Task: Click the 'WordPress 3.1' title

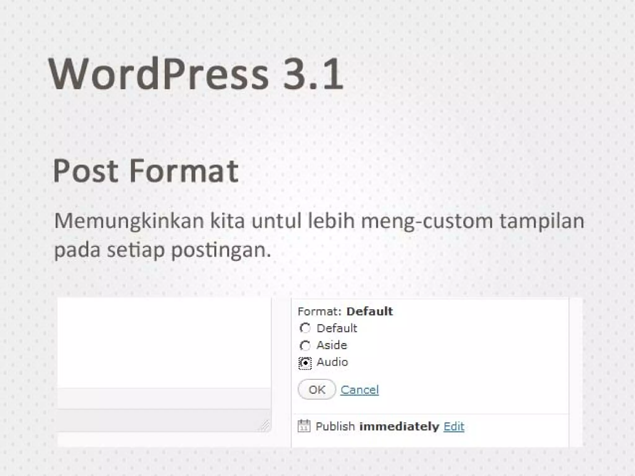Action: [196, 74]
